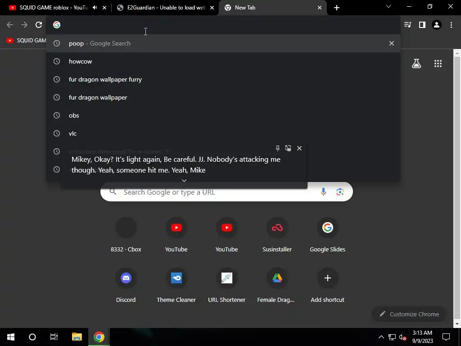The image size is (461, 346).
Task: Click the Customize Chrome button
Action: click(409, 314)
